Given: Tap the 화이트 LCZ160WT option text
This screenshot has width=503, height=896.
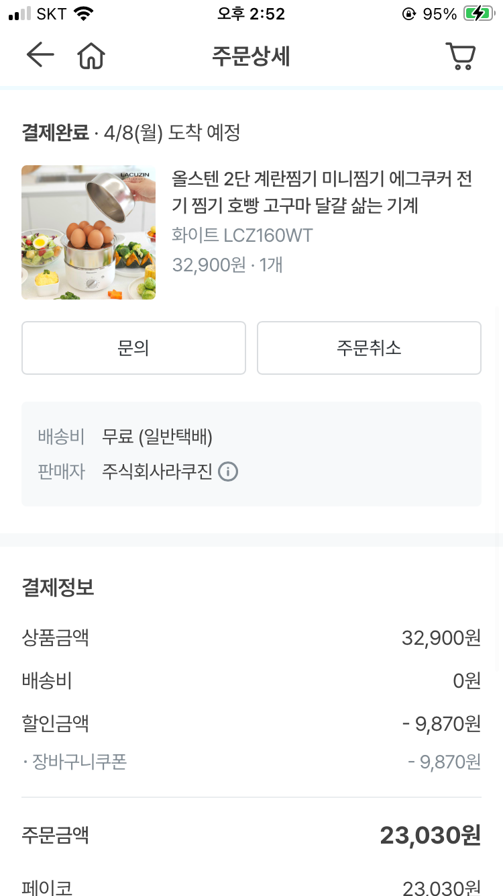Looking at the screenshot, I should pyautogui.click(x=242, y=236).
